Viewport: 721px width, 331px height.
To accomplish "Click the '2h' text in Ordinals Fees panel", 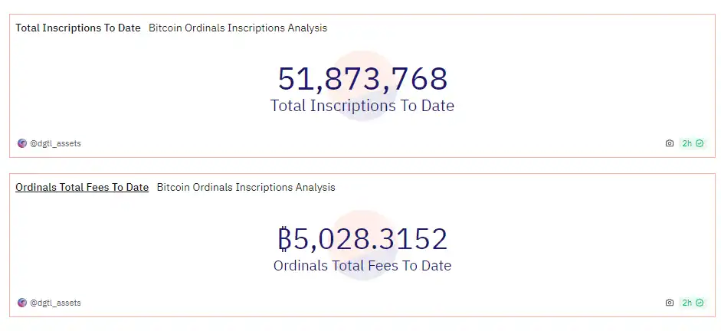I will (x=687, y=303).
